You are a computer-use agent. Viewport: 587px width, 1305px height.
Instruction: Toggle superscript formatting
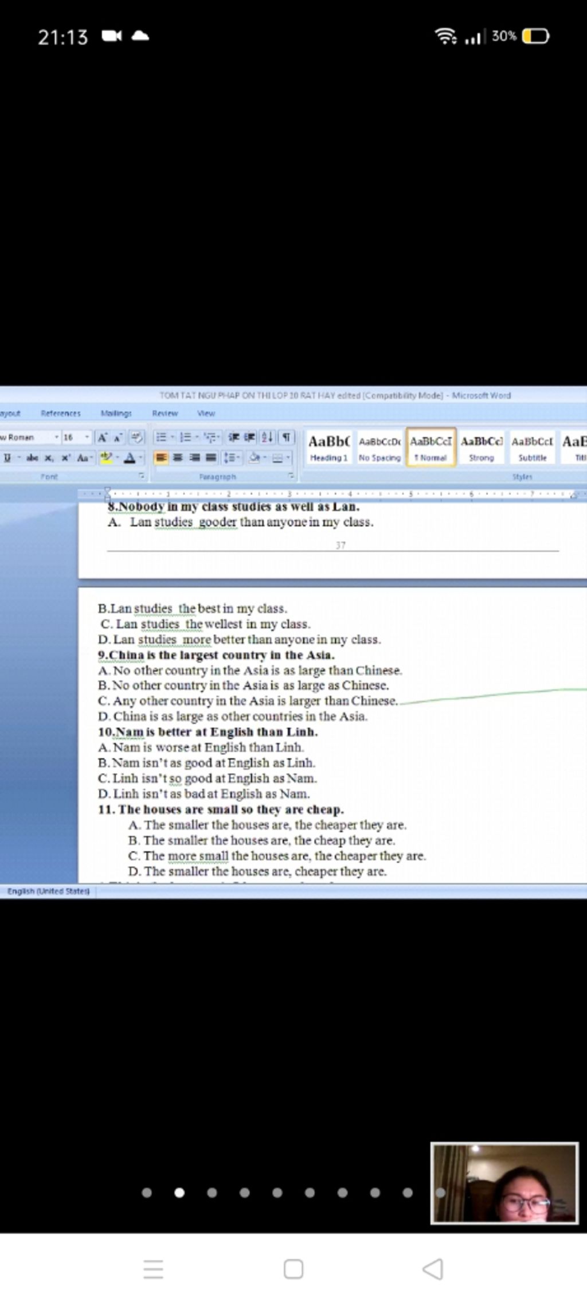66,458
